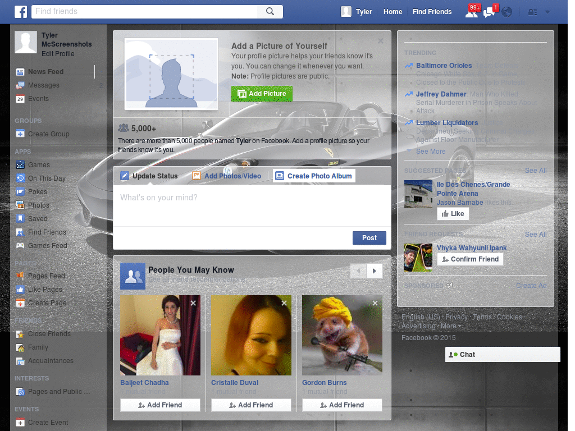This screenshot has height=431, width=575.
Task: Open account menu dropdown arrow
Action: point(547,12)
